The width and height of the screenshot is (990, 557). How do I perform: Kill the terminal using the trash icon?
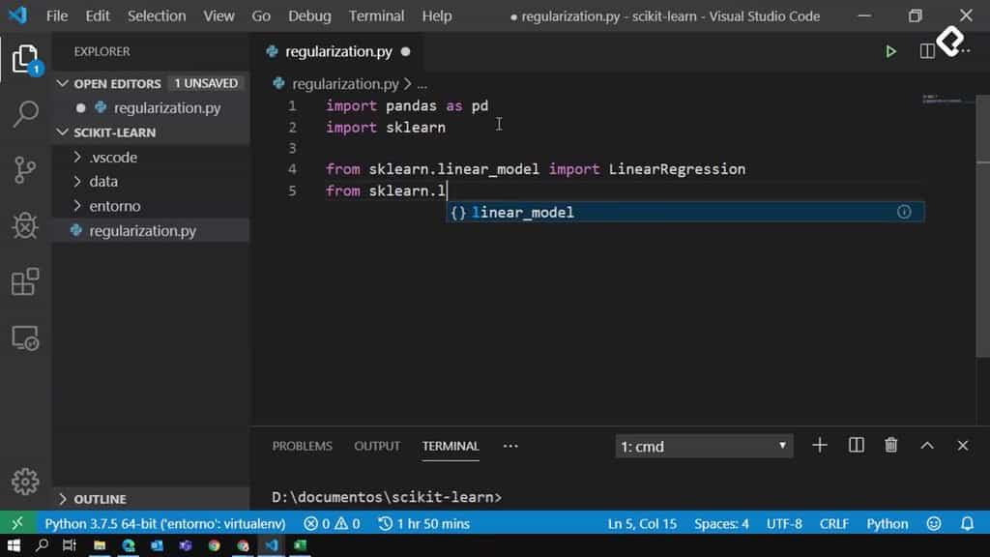tap(890, 445)
